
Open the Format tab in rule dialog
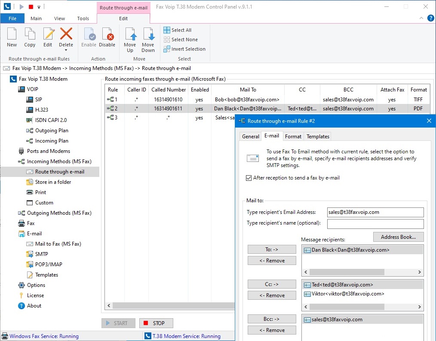(293, 136)
